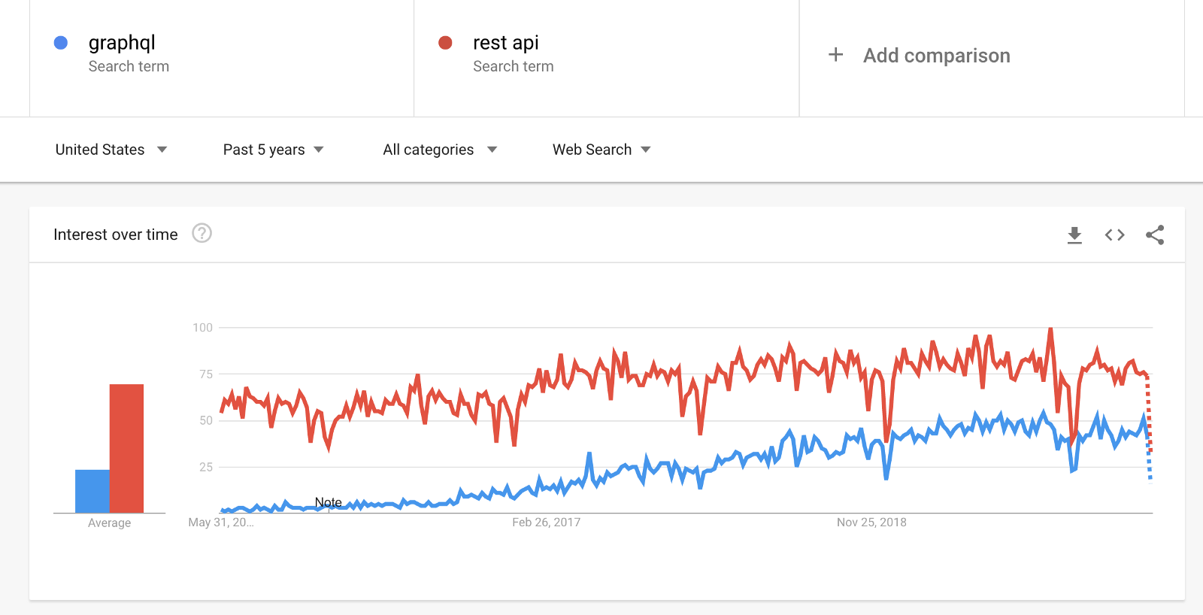This screenshot has width=1203, height=615.
Task: Open the embed code for the chart
Action: [1114, 235]
